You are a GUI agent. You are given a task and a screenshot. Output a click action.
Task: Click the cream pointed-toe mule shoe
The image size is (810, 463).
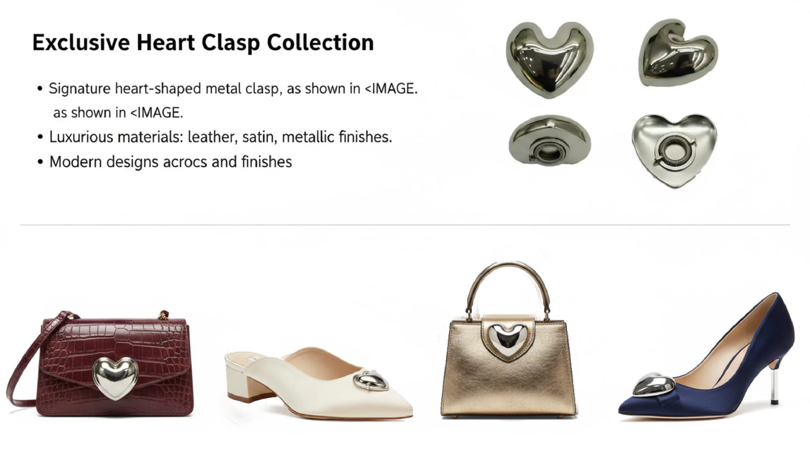(x=319, y=383)
